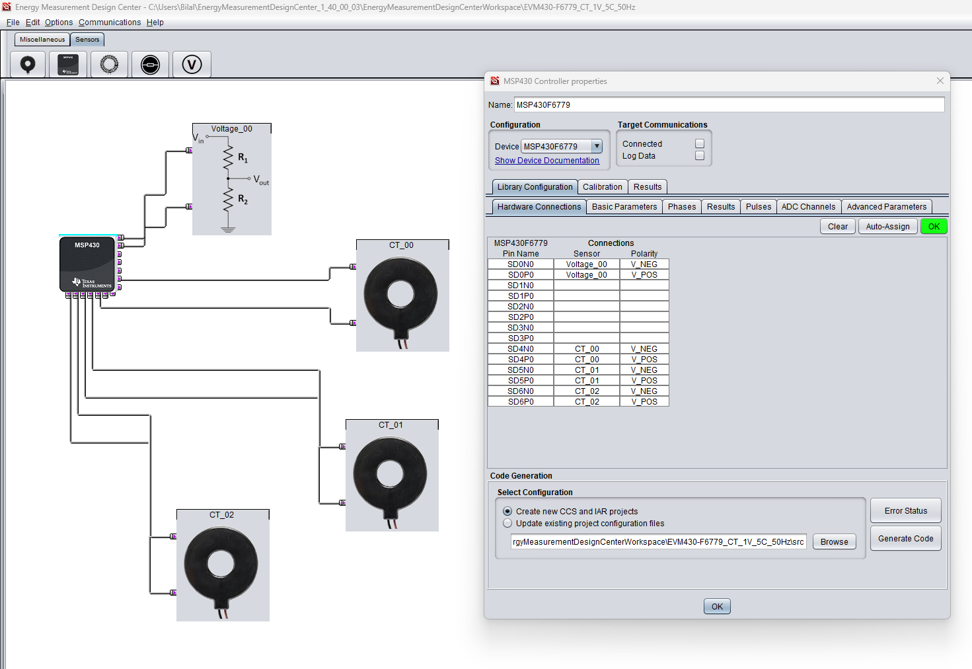The height and width of the screenshot is (669, 972).
Task: Click the SD2P0 pin name cell
Action: click(x=521, y=317)
